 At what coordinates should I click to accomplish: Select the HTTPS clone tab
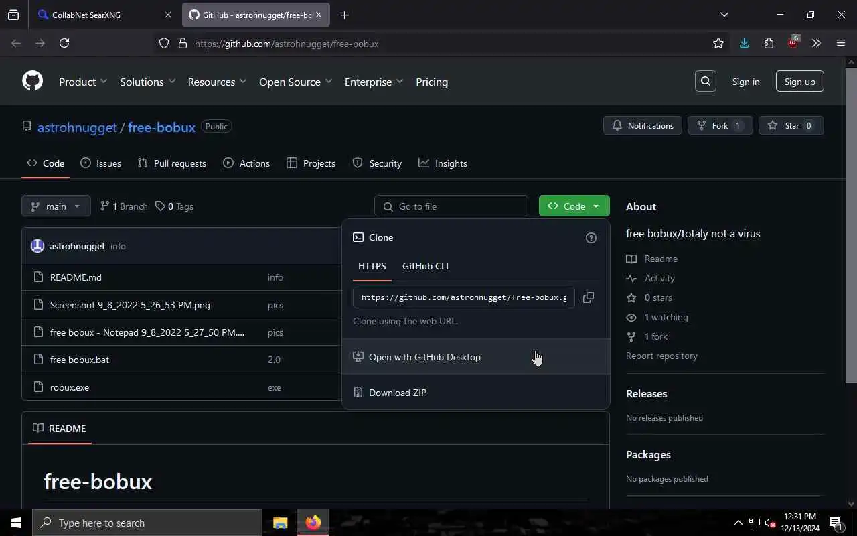coord(372,266)
